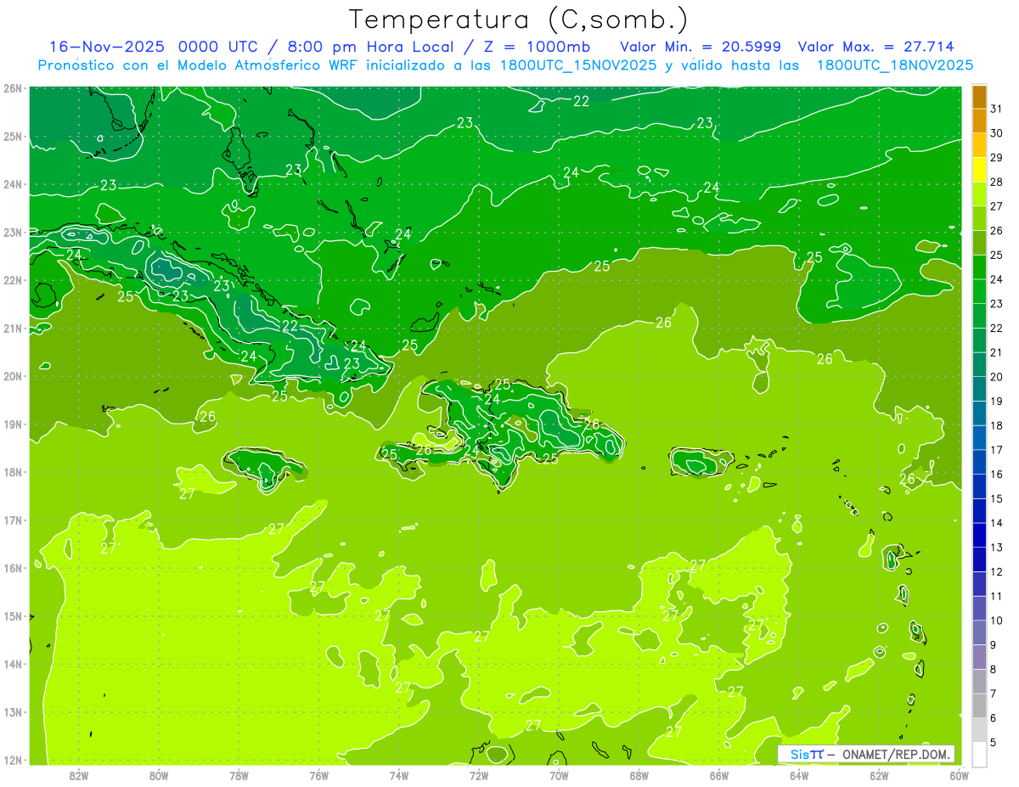Screen dimensions: 1019x787
Task: Click the colorbar legend value 10
Action: (x=996, y=621)
